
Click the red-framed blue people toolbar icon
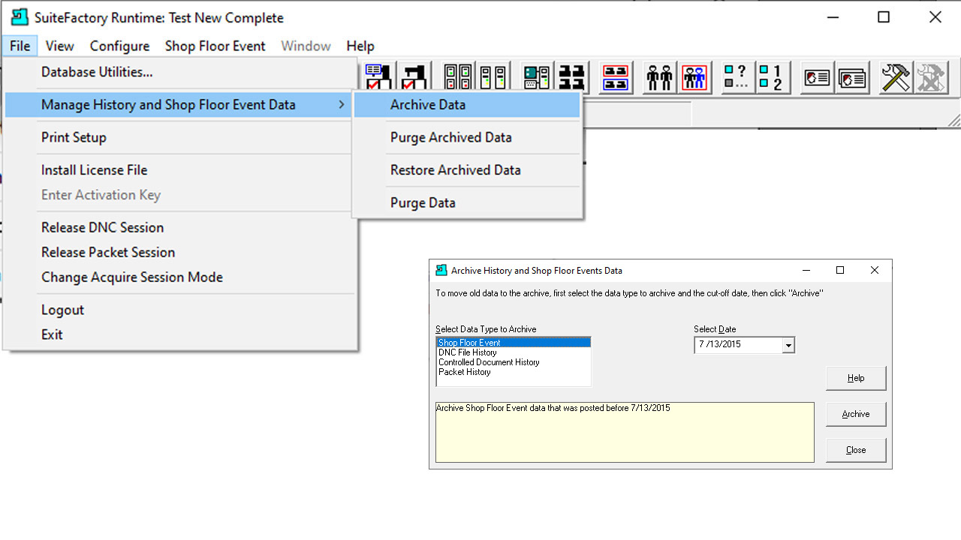(694, 77)
